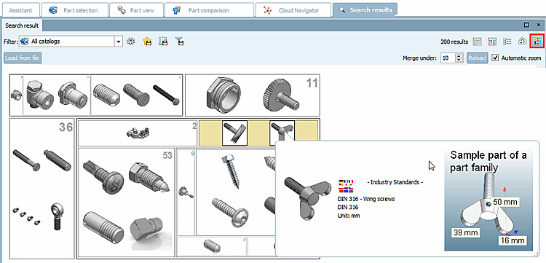Click the rod end eye bolt thumbnail
The image size is (546, 263).
(x=57, y=216)
